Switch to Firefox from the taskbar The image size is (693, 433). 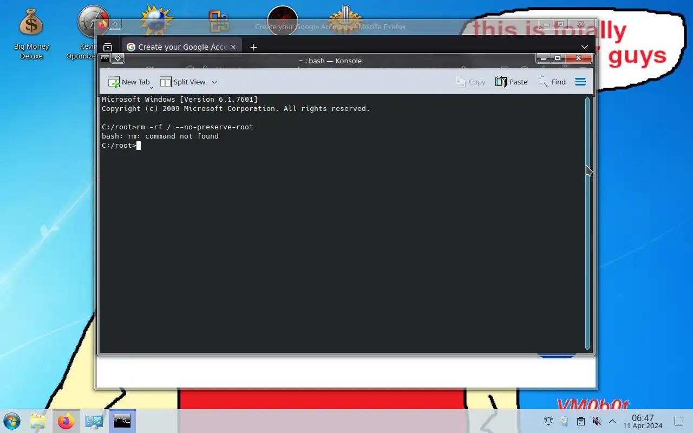(x=66, y=421)
